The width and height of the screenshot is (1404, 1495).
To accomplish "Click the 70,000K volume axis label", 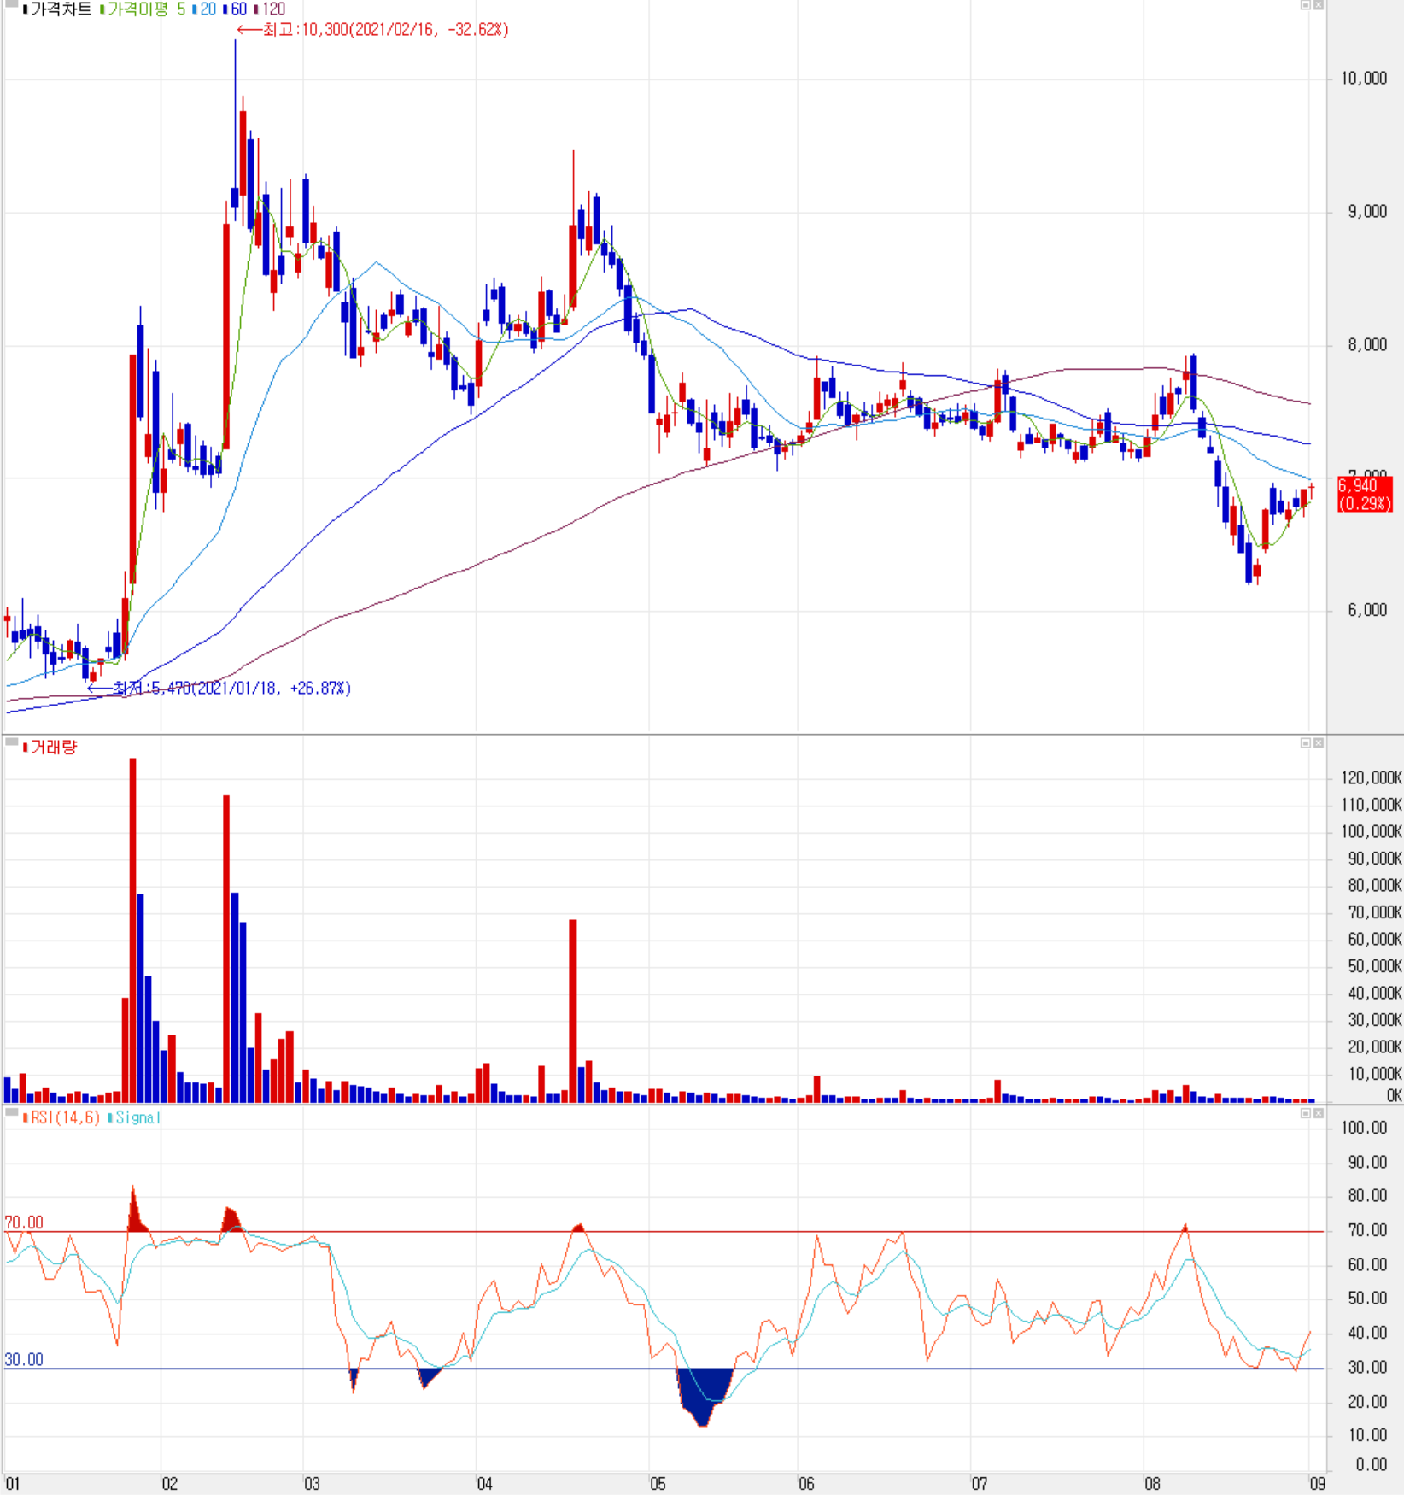I will coord(1374,912).
